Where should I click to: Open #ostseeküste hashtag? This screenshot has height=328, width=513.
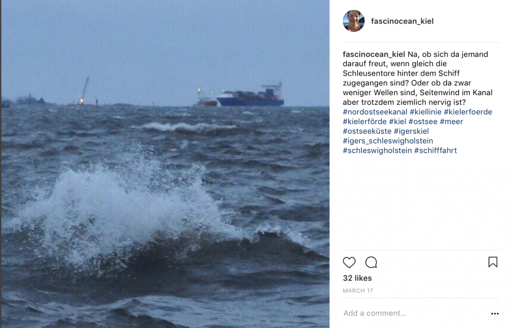click(367, 131)
